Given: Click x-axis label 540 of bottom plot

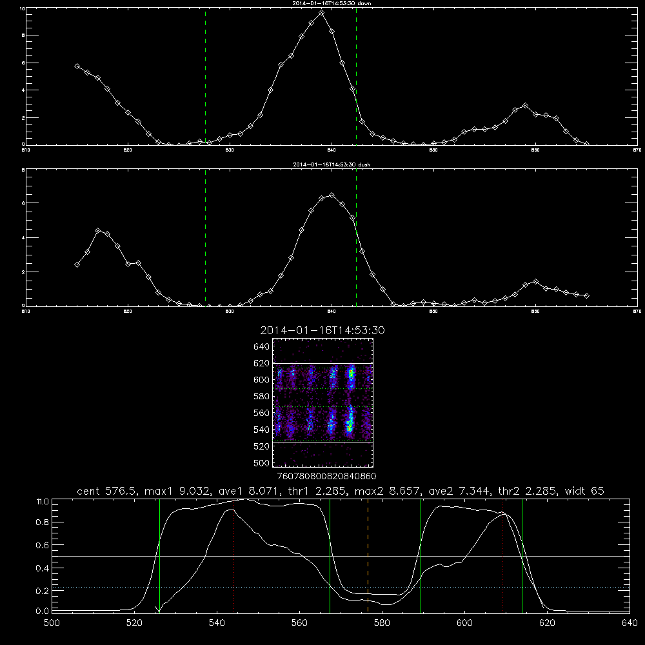Looking at the screenshot, I should (x=217, y=622).
